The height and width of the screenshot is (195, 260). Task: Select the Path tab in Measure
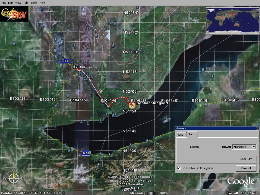191,135
